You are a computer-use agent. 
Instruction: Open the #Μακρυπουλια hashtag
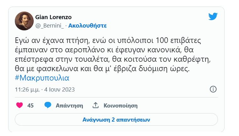[42, 78]
